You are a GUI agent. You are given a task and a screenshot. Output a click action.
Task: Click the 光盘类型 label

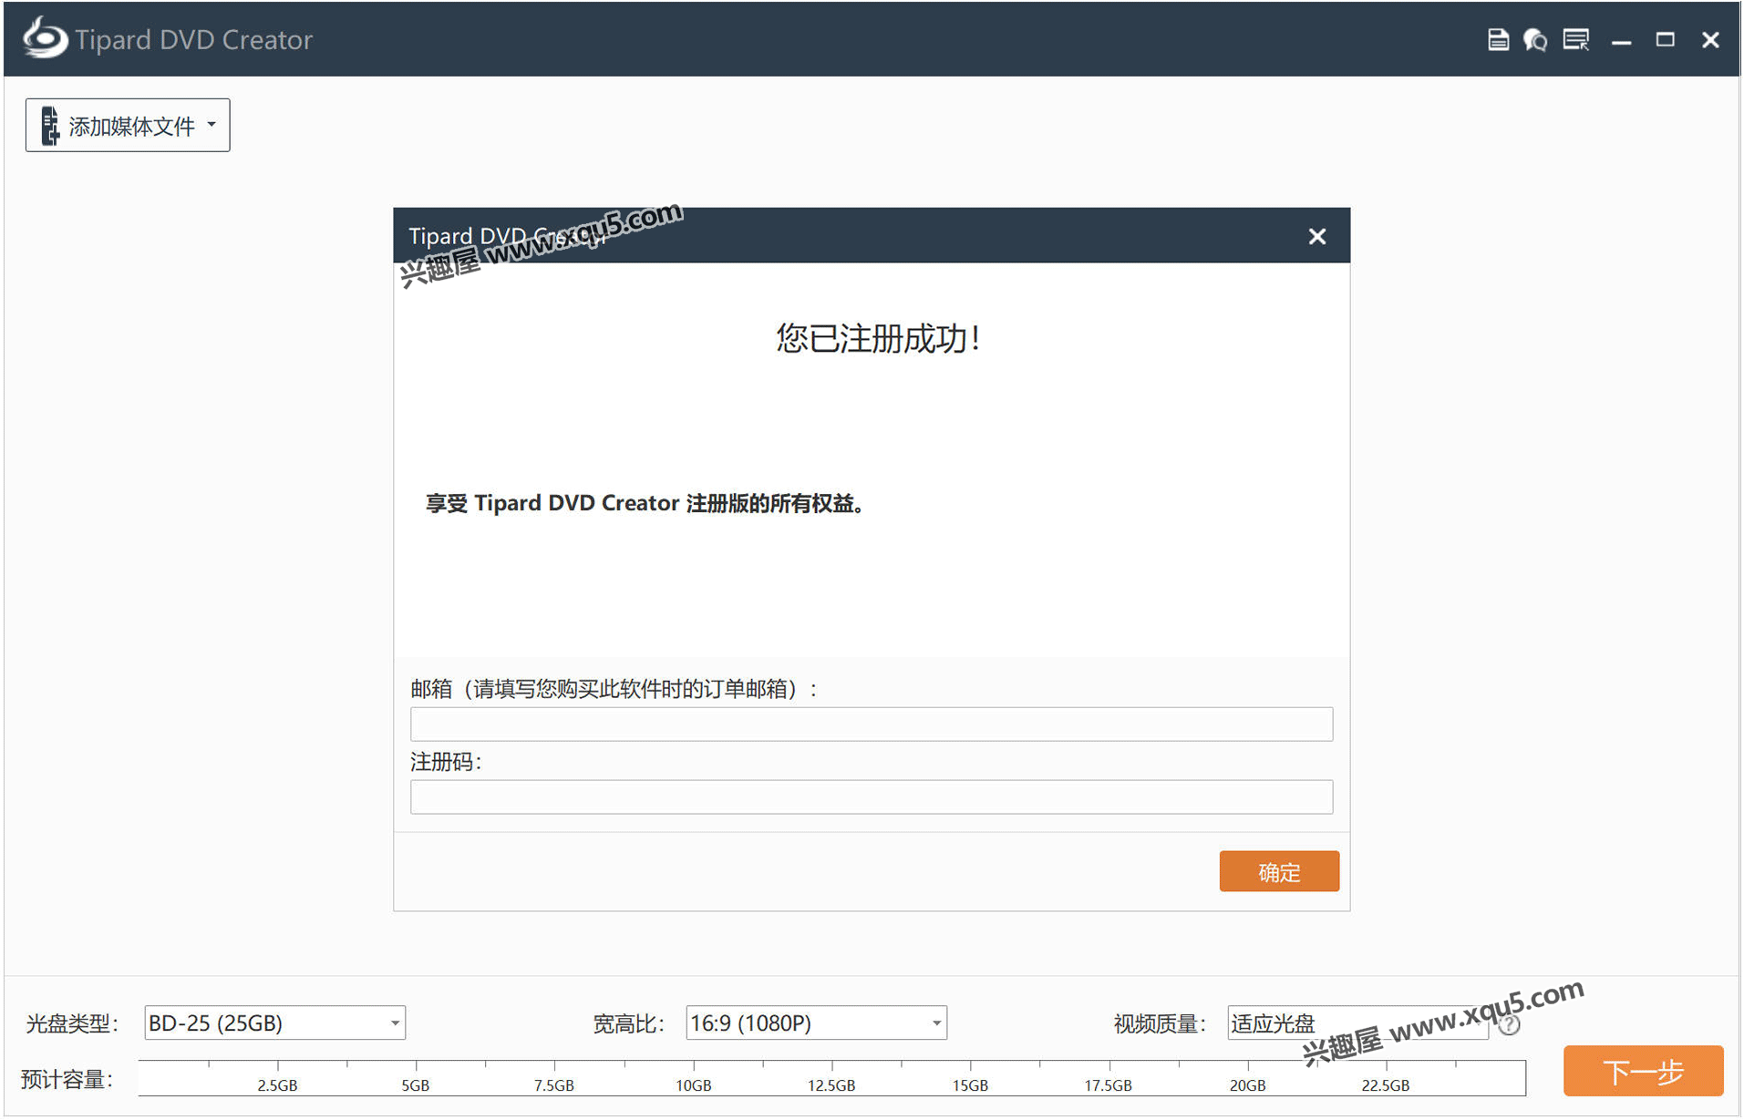pos(72,1024)
